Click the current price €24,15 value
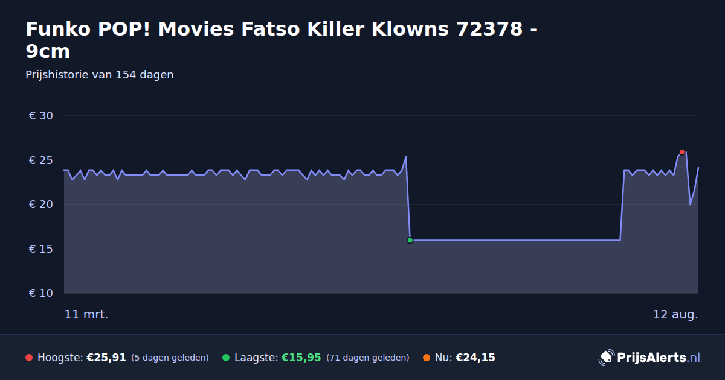 [475, 358]
